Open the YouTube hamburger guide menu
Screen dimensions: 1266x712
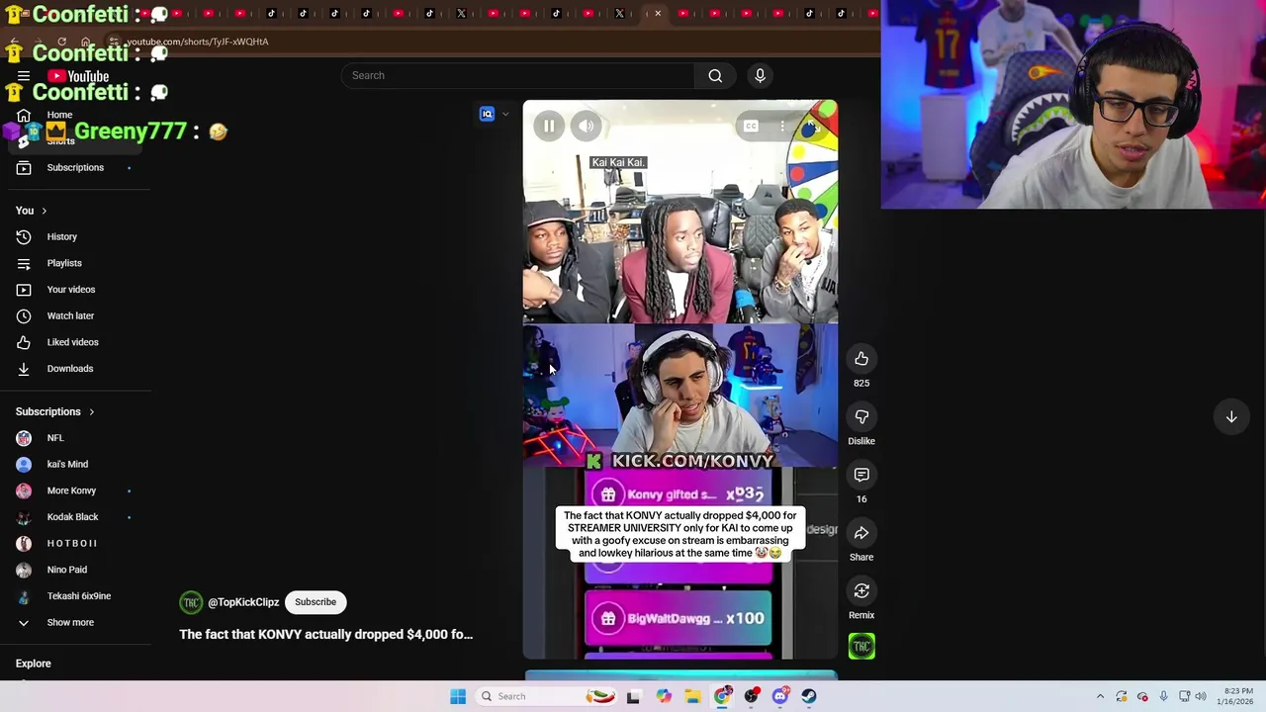pos(24,76)
